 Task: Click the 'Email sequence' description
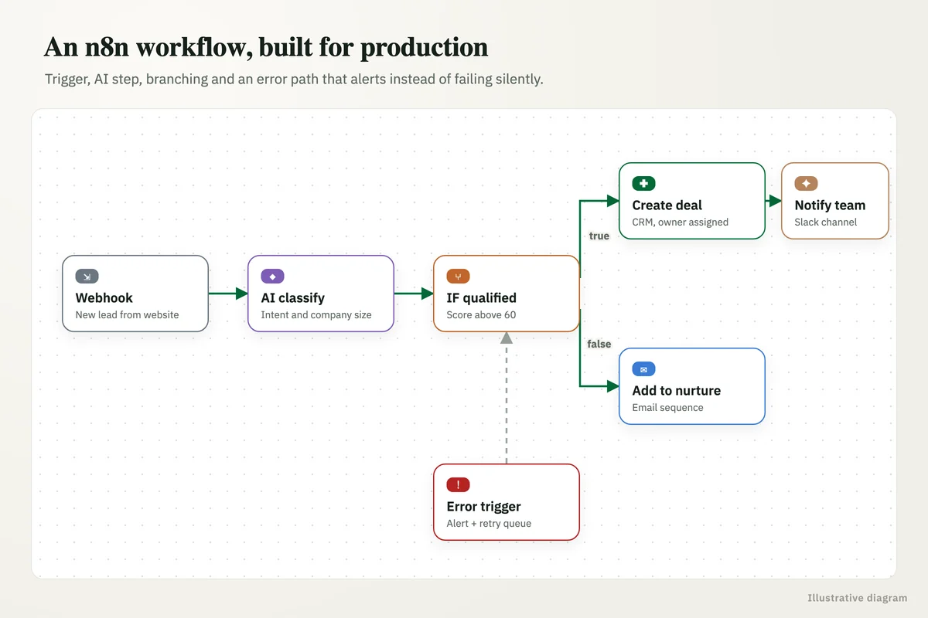tap(668, 407)
